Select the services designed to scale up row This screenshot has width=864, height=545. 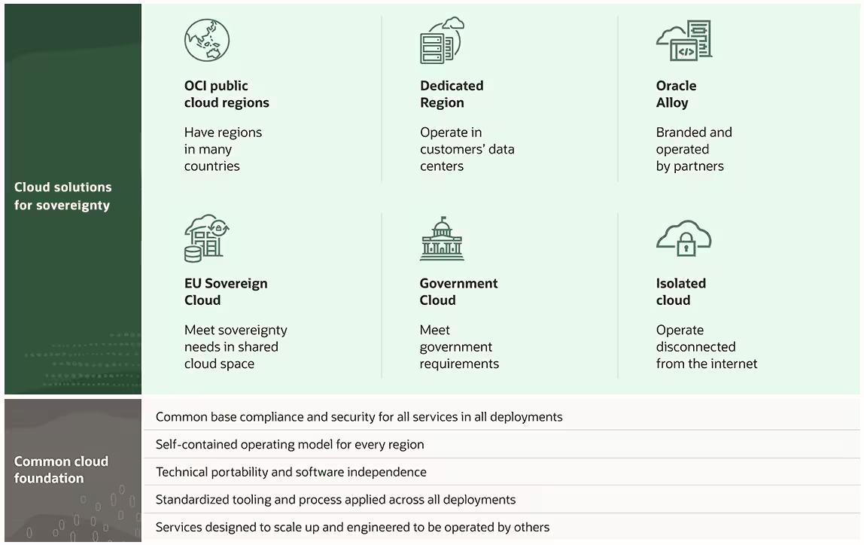tap(352, 527)
